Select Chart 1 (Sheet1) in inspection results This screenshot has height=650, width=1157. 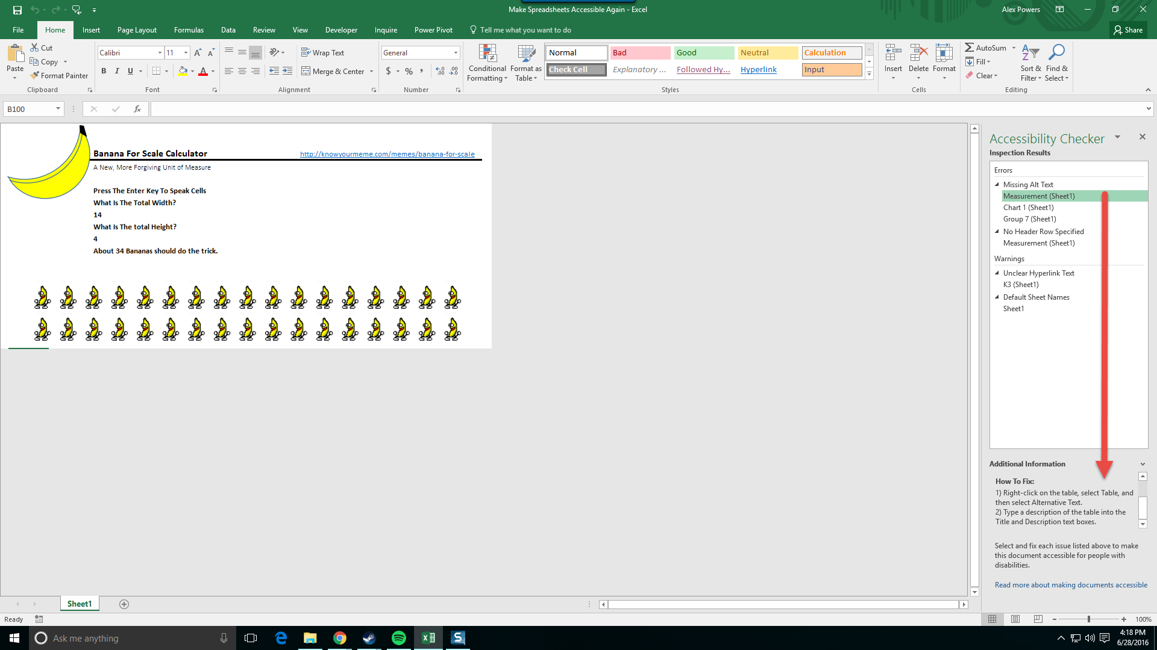(x=1028, y=208)
